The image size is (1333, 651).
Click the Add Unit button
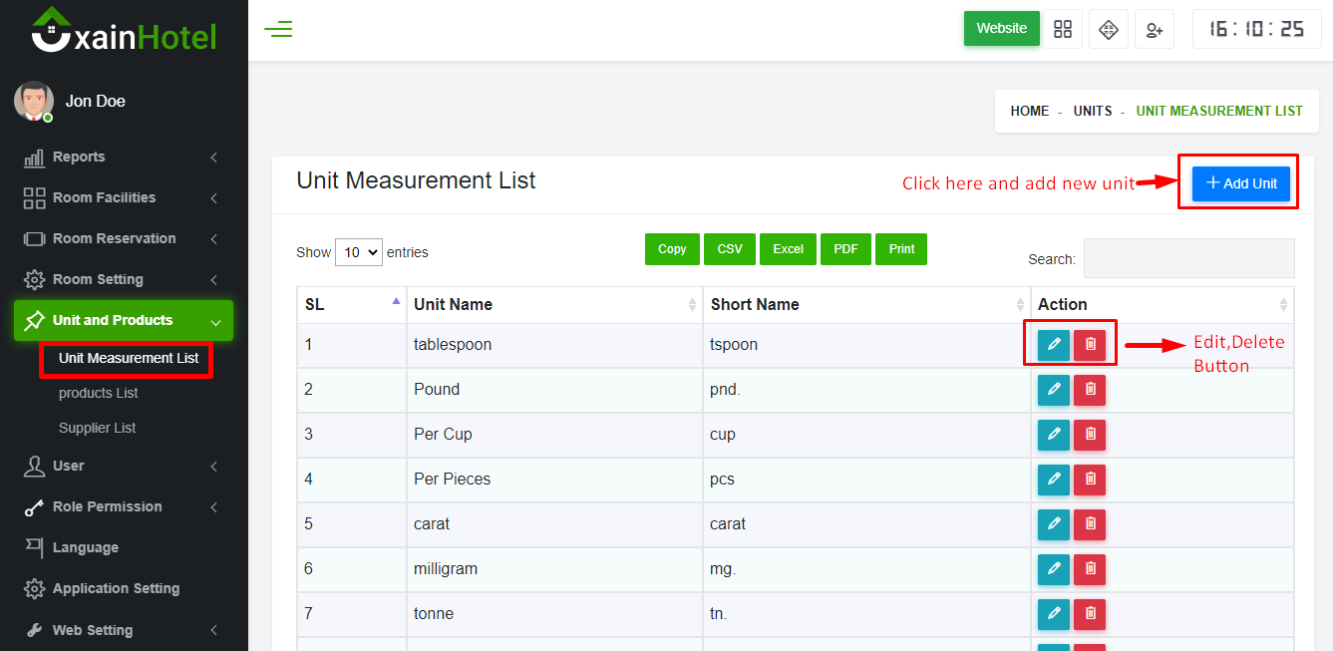(1240, 183)
